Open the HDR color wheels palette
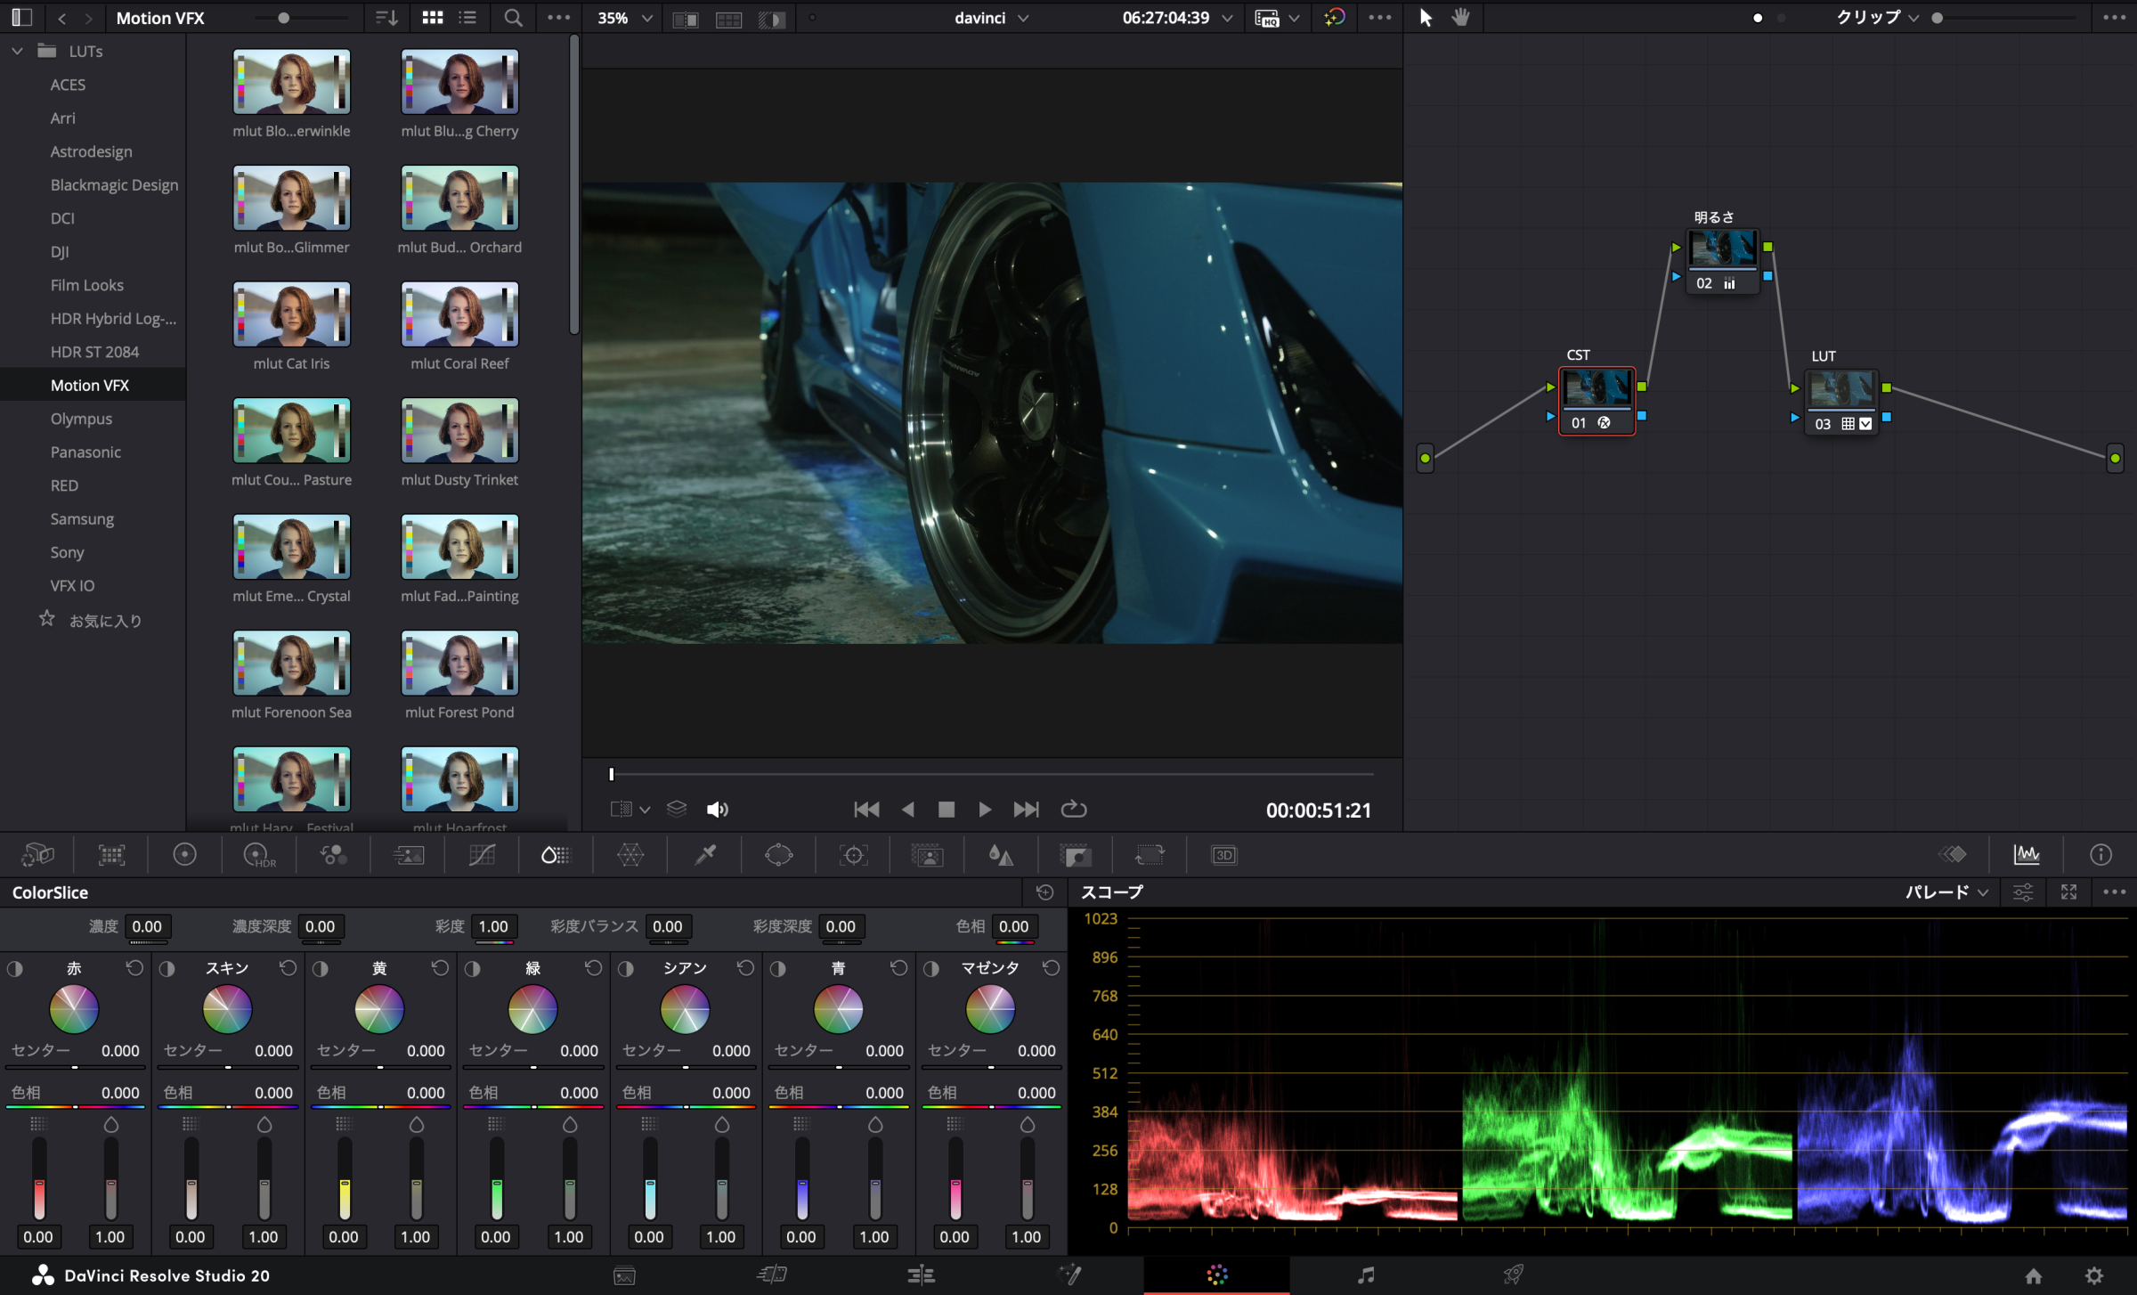The height and width of the screenshot is (1295, 2137). pyautogui.click(x=259, y=855)
